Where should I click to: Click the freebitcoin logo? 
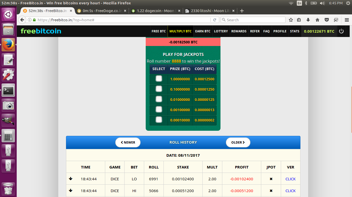(41, 31)
